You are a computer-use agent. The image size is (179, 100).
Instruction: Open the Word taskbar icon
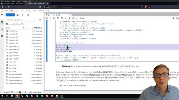tap(37, 96)
